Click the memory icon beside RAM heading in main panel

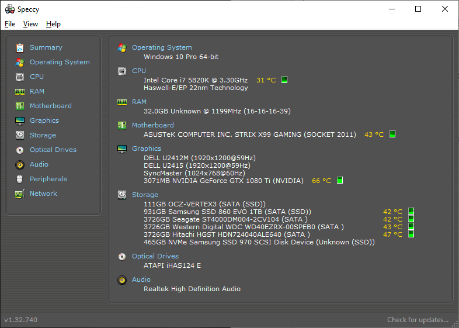122,102
